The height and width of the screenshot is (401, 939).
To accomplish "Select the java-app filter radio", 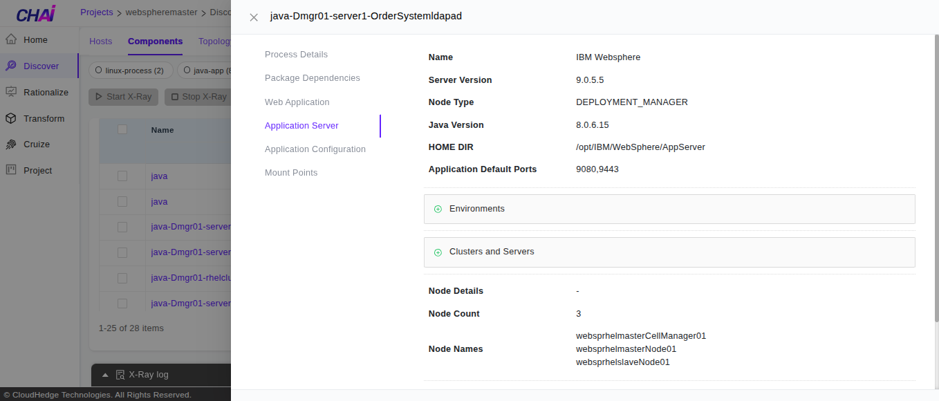I will [x=187, y=71].
